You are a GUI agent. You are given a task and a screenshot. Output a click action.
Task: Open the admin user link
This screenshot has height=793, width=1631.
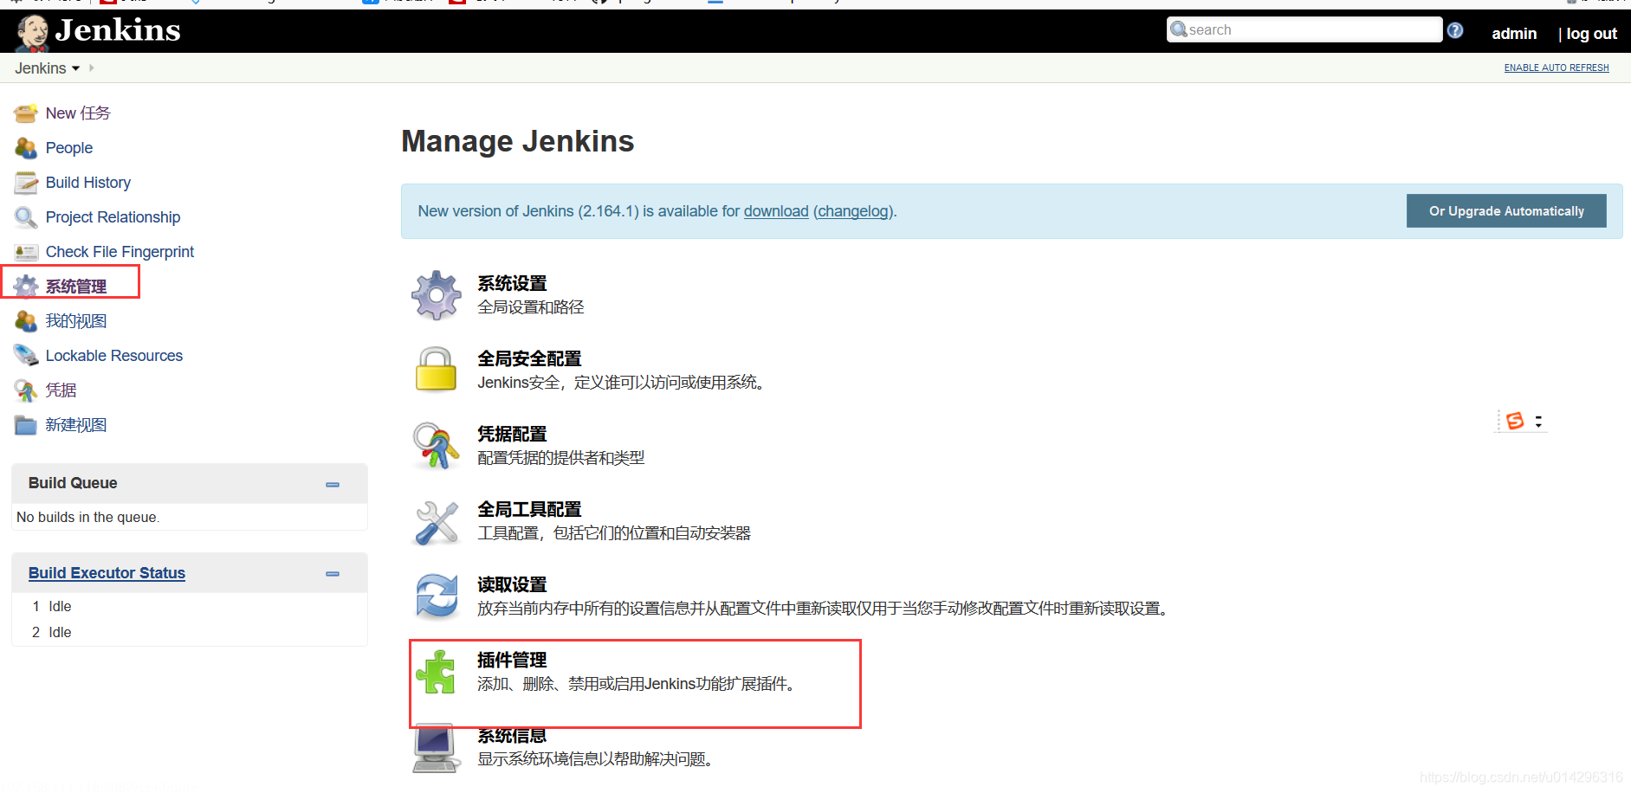1514,34
